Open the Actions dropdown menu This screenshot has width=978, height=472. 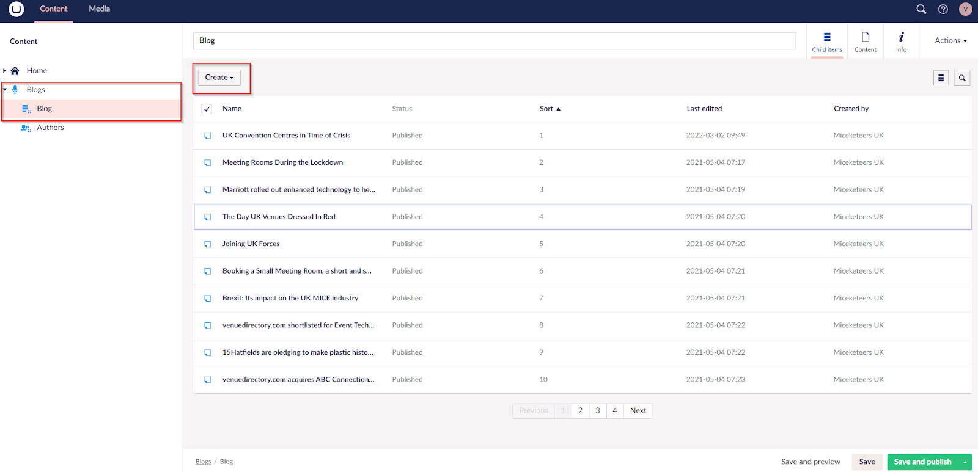pyautogui.click(x=950, y=40)
